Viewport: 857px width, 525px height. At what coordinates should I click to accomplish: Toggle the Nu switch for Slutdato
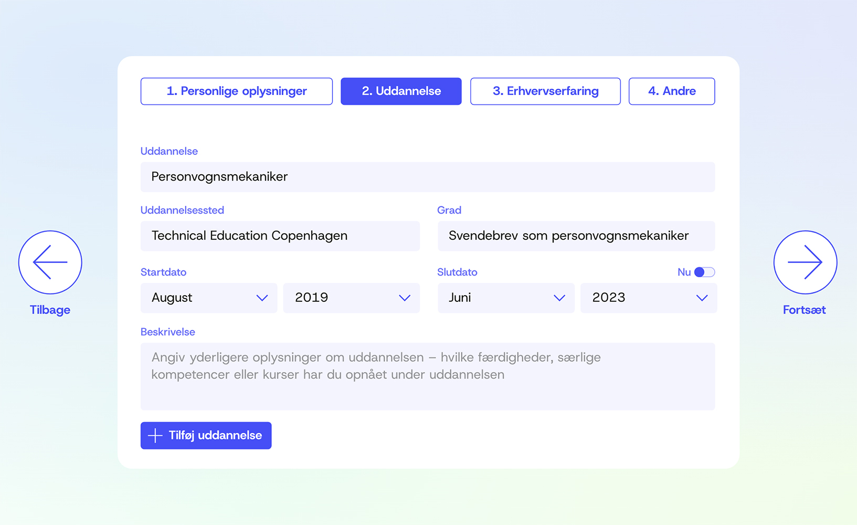[704, 272]
